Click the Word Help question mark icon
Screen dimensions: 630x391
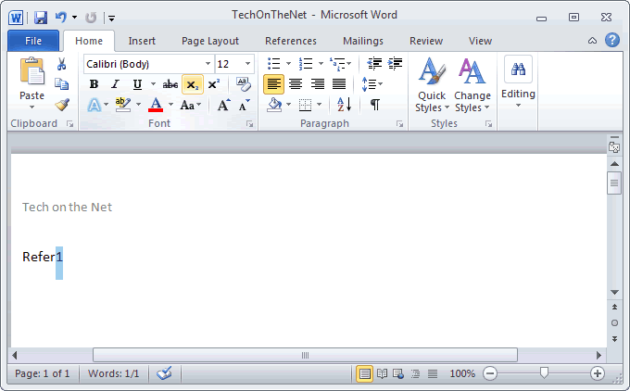click(x=611, y=40)
